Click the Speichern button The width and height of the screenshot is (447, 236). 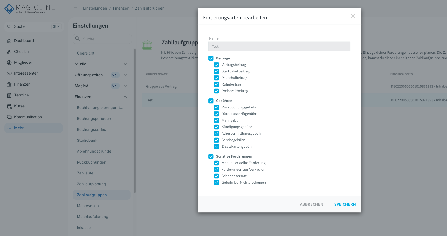[345, 204]
